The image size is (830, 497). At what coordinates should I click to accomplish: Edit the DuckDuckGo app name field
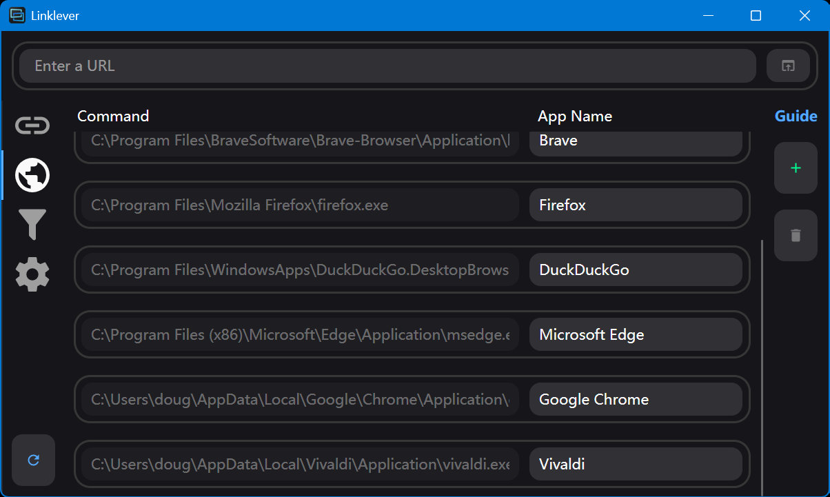point(636,270)
